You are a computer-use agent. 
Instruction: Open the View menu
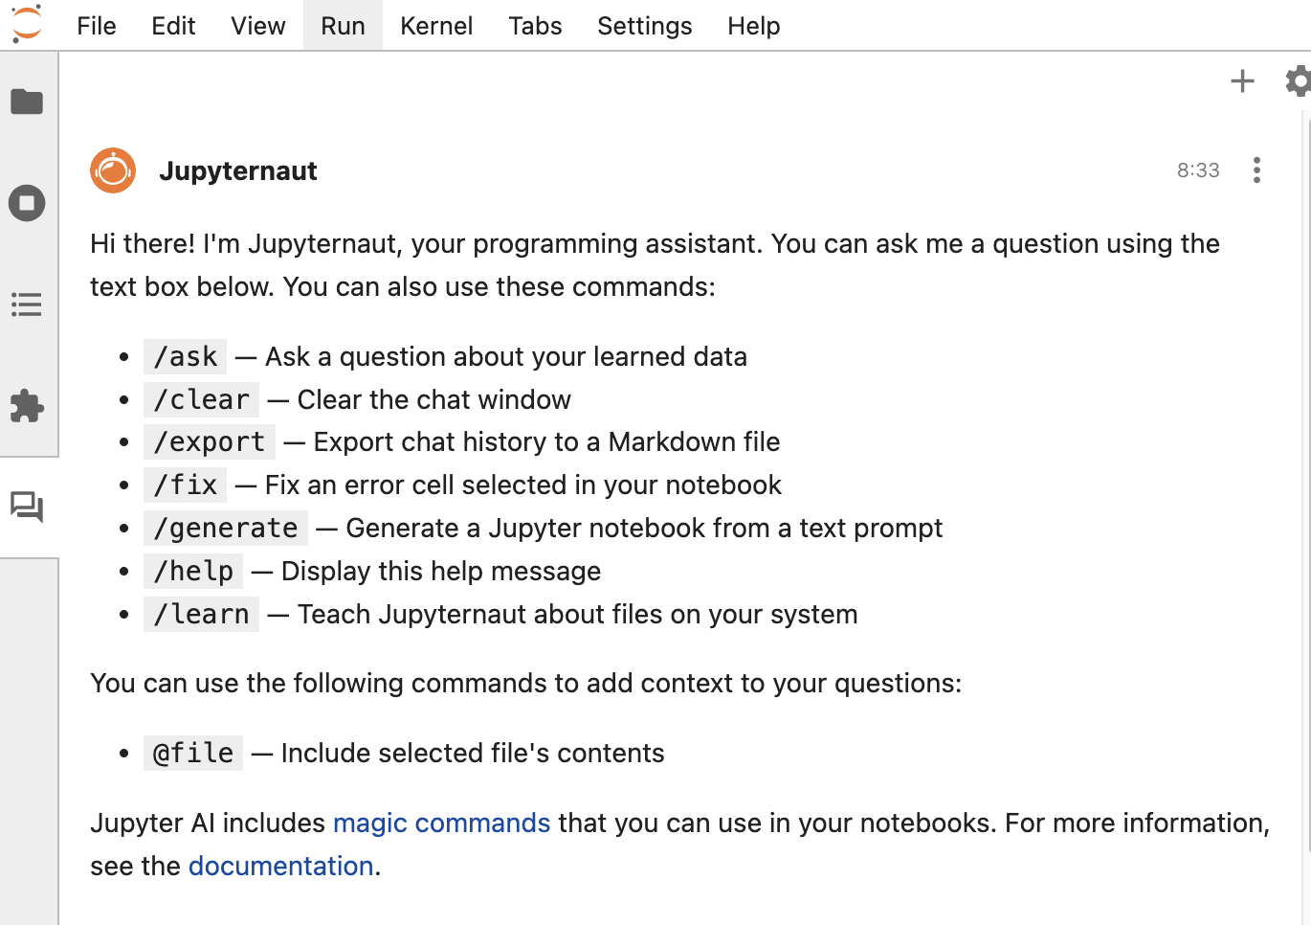point(258,26)
